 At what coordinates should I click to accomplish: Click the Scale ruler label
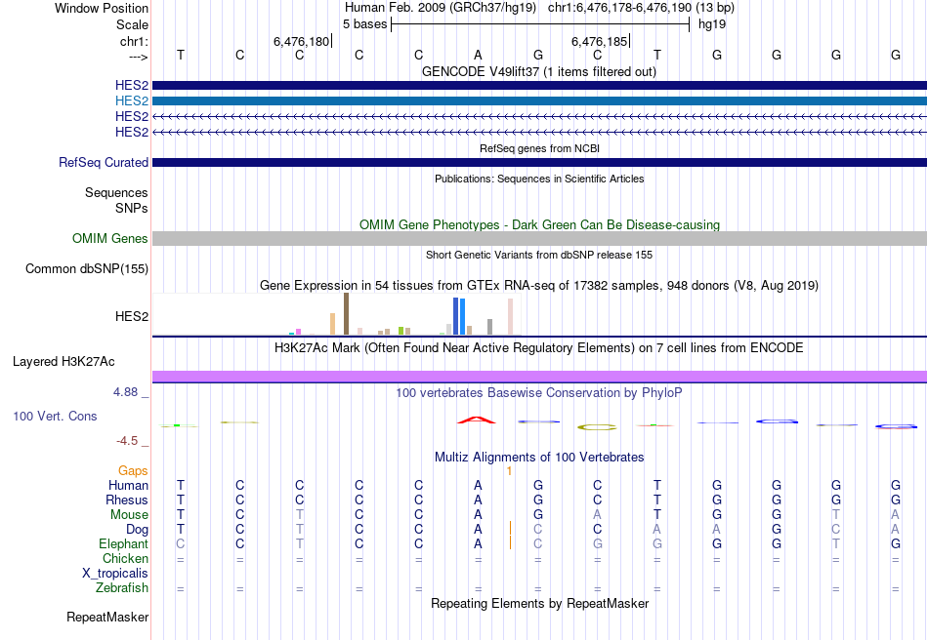tap(133, 24)
